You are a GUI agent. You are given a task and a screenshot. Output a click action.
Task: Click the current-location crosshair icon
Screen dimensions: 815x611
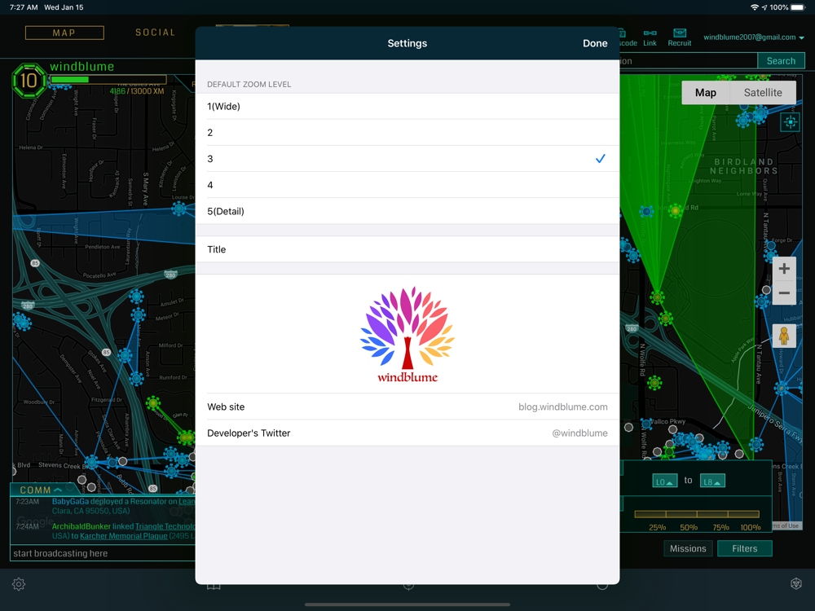pos(790,122)
